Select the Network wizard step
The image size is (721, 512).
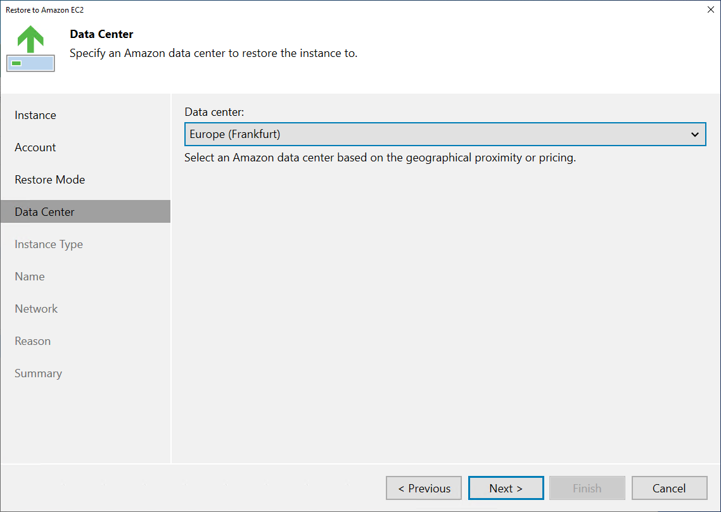click(36, 309)
